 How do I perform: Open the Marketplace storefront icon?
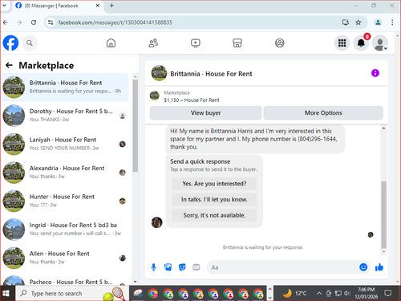(x=237, y=43)
